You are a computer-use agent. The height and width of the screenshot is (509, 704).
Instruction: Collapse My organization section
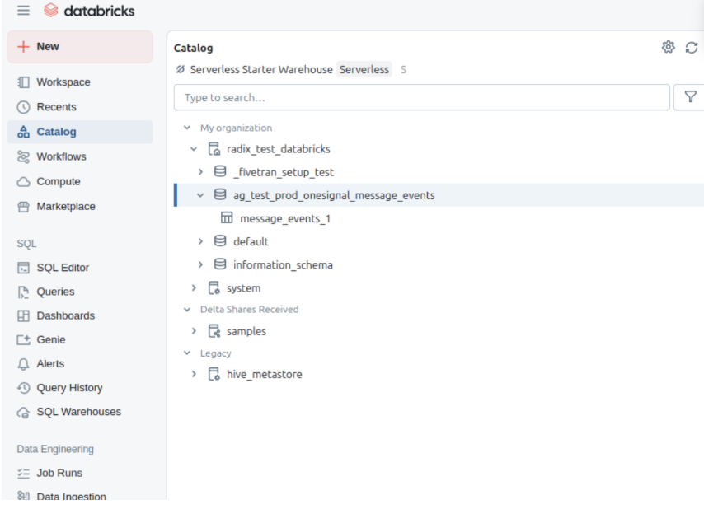coord(187,128)
